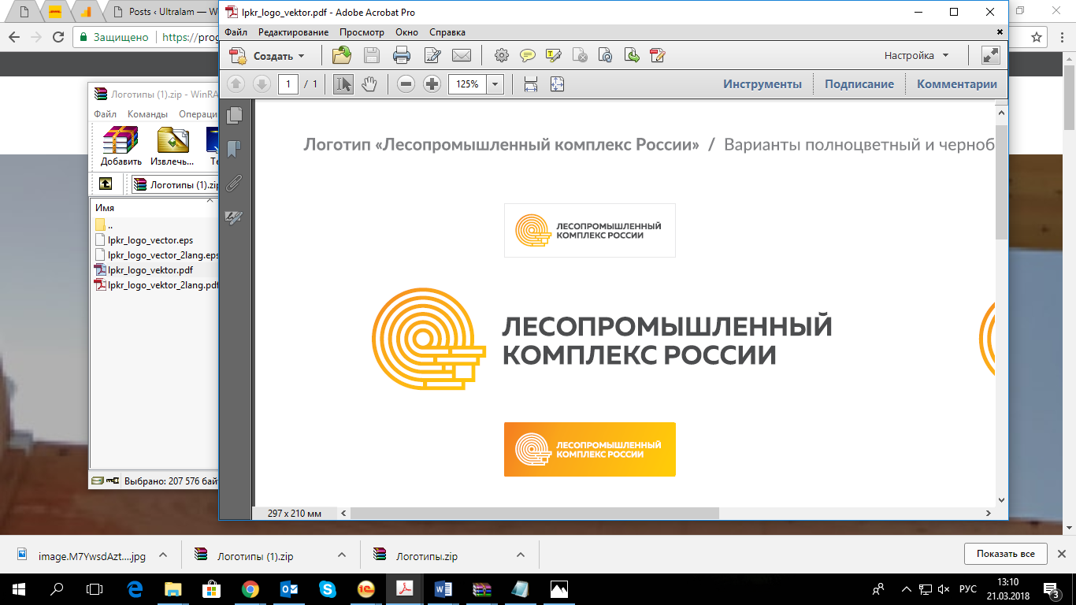Open Chrome from the Windows taskbar

point(250,589)
